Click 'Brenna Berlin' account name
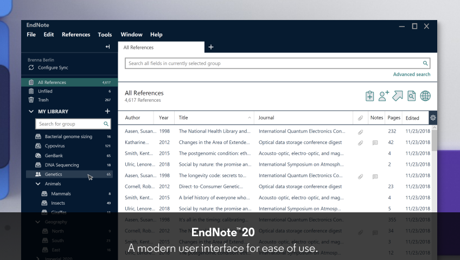460x260 pixels. pos(41,60)
